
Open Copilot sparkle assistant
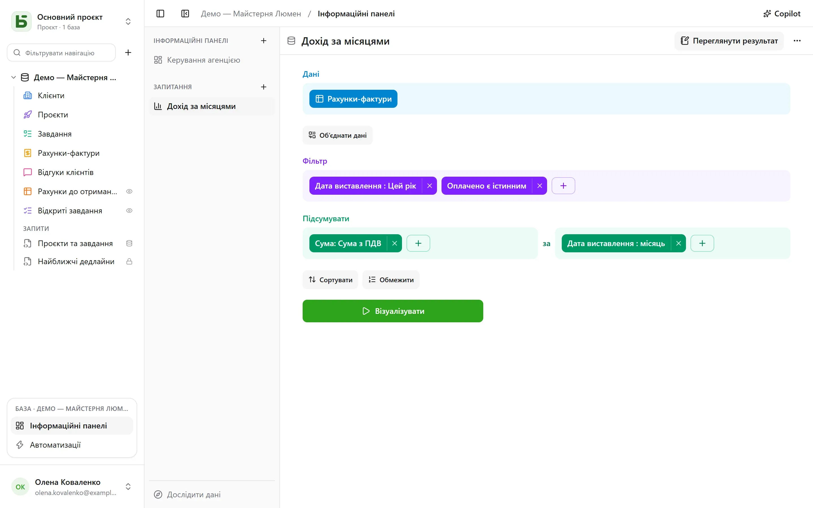[782, 14]
